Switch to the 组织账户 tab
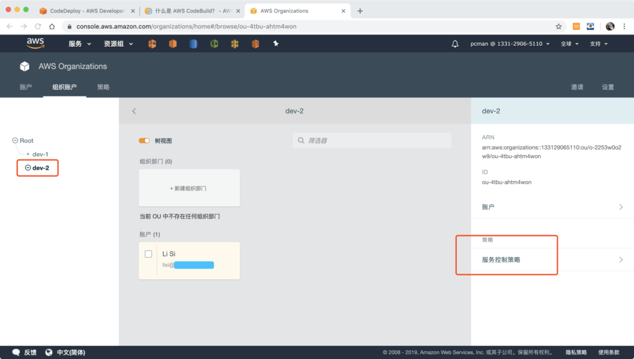The image size is (634, 359). [x=64, y=87]
